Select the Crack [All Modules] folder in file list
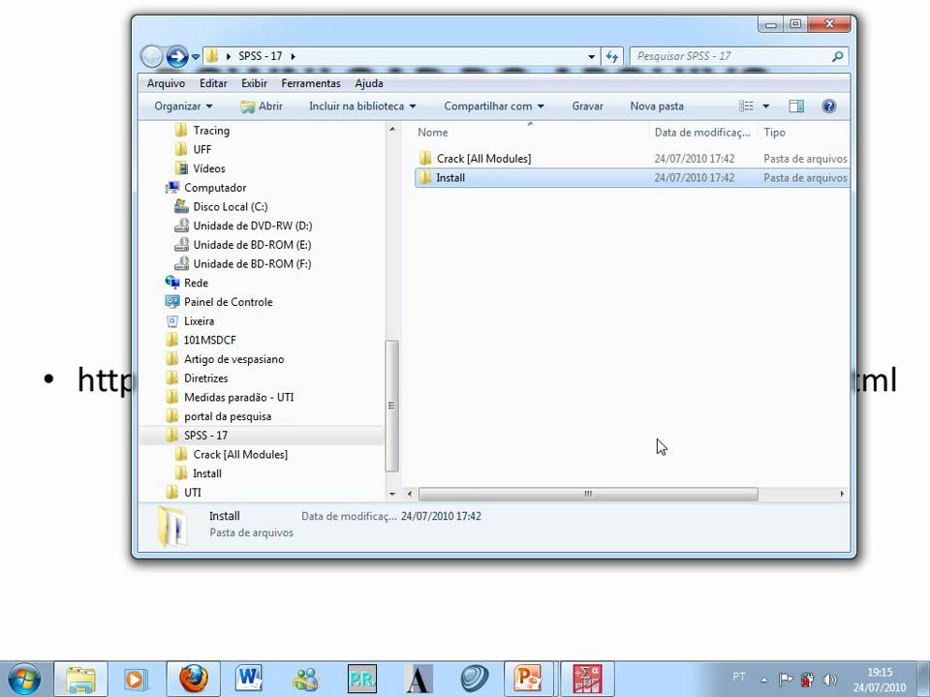This screenshot has height=697, width=930. [633, 158]
